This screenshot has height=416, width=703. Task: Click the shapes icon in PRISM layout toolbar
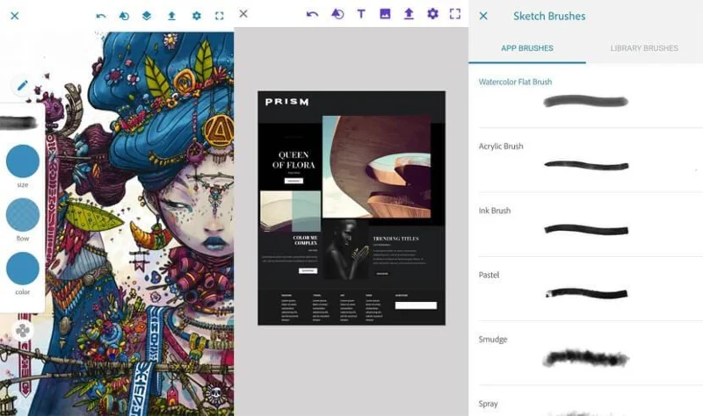point(337,14)
